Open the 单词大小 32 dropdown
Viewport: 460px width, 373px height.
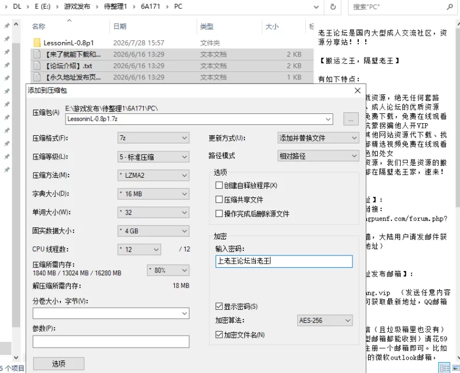click(x=153, y=212)
